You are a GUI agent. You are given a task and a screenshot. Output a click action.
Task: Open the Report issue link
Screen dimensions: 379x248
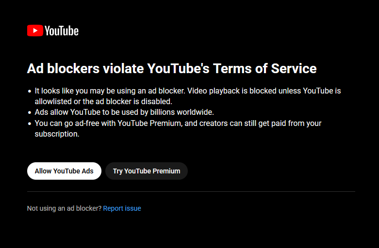pos(122,208)
